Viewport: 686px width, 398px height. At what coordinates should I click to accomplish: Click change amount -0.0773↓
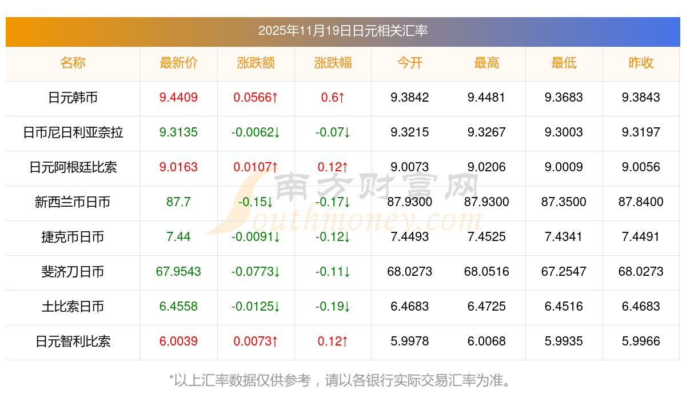256,272
